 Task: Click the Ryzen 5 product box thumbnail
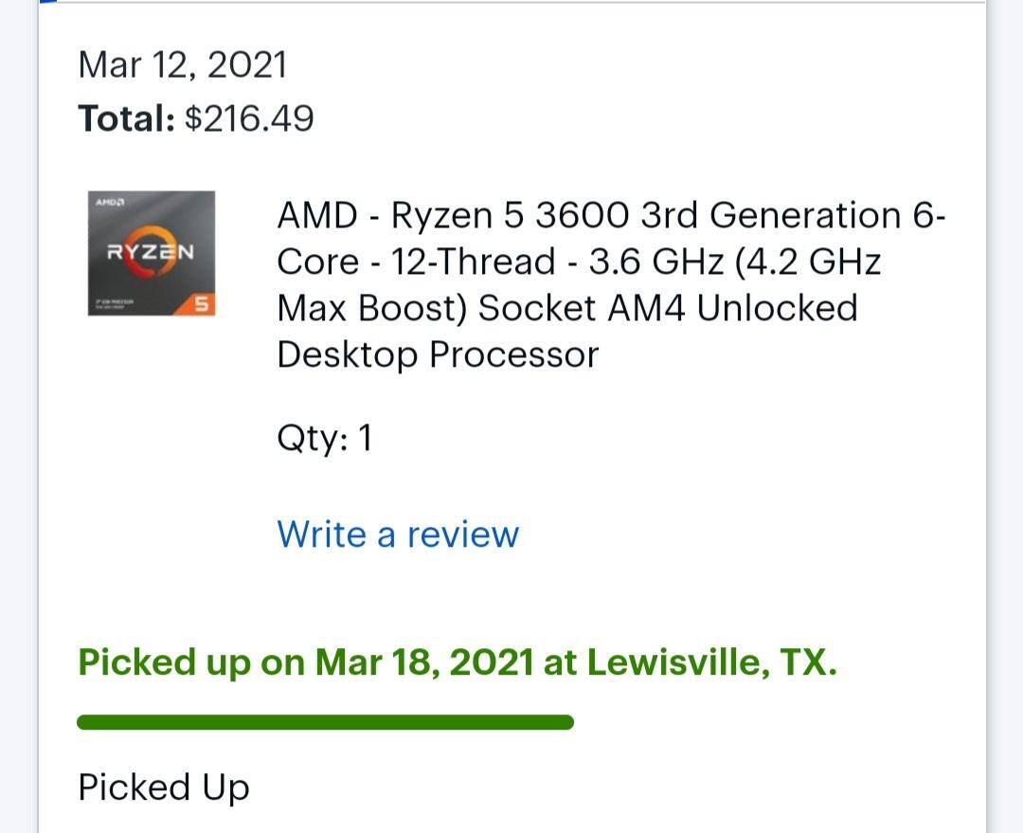point(151,253)
